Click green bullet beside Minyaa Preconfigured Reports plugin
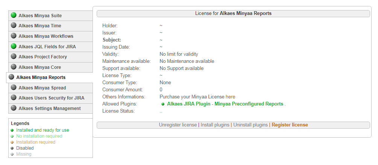 point(163,104)
